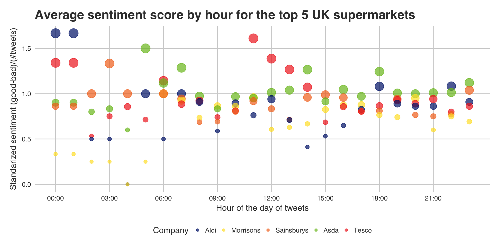This screenshot has height=250, width=500.
Task: Click the dot on the 0.0 gridline
Action: 127,184
